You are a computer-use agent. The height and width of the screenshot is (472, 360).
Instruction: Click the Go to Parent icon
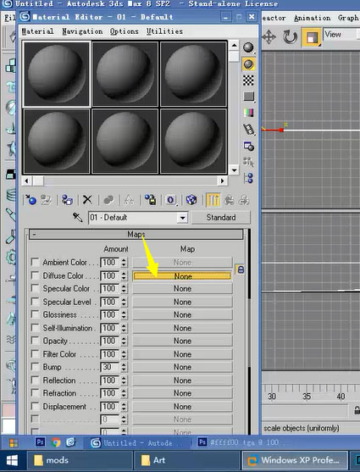tap(229, 200)
